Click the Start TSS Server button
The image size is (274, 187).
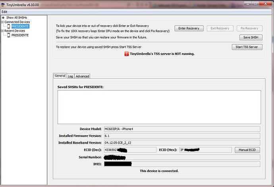point(247,47)
